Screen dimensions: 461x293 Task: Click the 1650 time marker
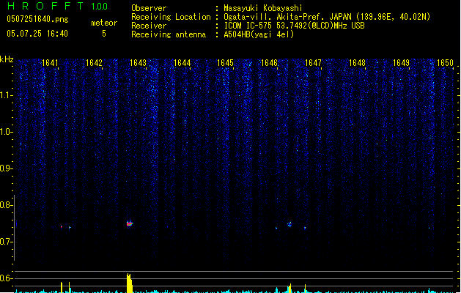coord(445,63)
